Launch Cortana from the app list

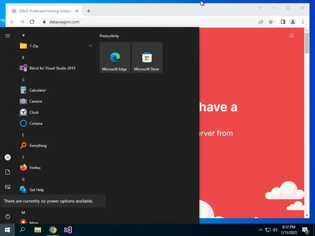click(x=56, y=124)
